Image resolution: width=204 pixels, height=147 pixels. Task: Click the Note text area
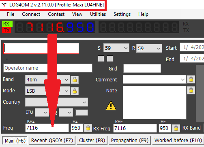(155, 102)
